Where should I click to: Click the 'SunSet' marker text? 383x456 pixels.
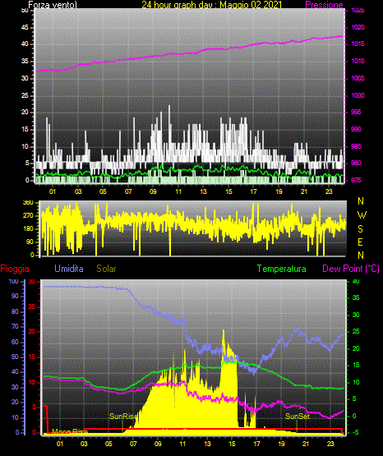click(x=298, y=417)
